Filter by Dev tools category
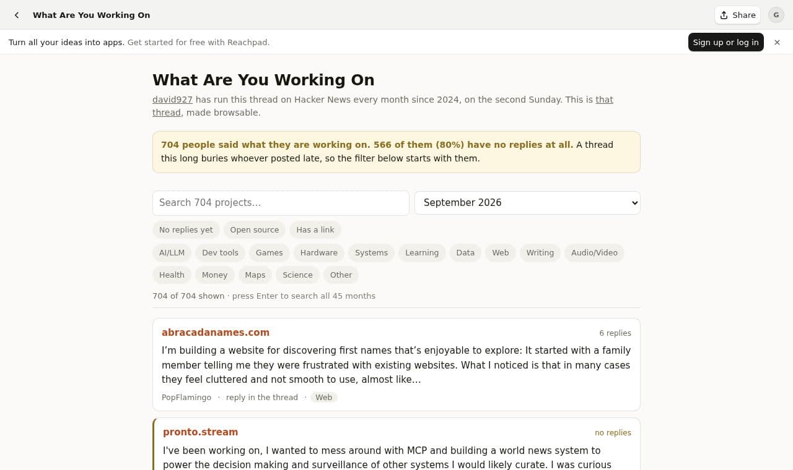 coord(220,253)
